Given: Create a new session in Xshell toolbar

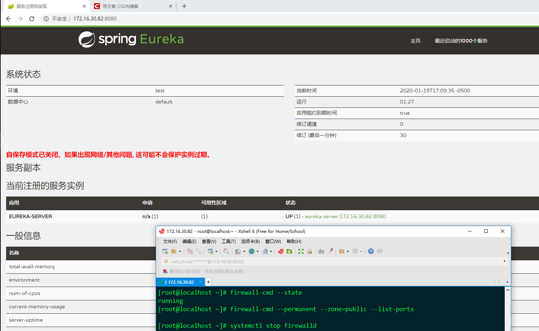Looking at the screenshot, I should [x=165, y=251].
